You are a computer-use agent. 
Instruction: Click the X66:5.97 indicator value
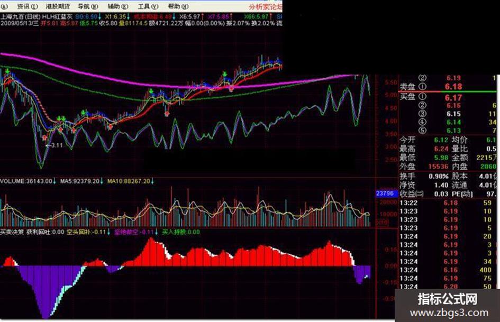click(256, 16)
